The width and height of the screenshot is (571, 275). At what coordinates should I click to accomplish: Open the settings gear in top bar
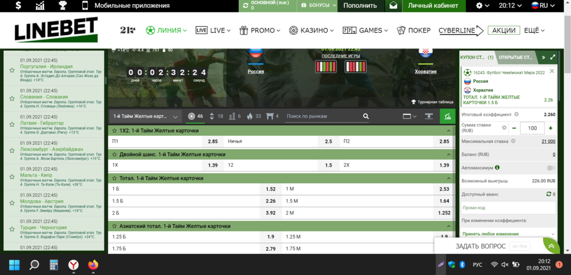pyautogui.click(x=479, y=6)
